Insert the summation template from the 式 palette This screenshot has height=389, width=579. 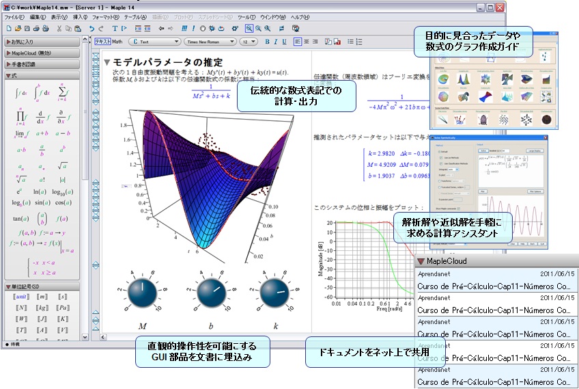point(63,92)
